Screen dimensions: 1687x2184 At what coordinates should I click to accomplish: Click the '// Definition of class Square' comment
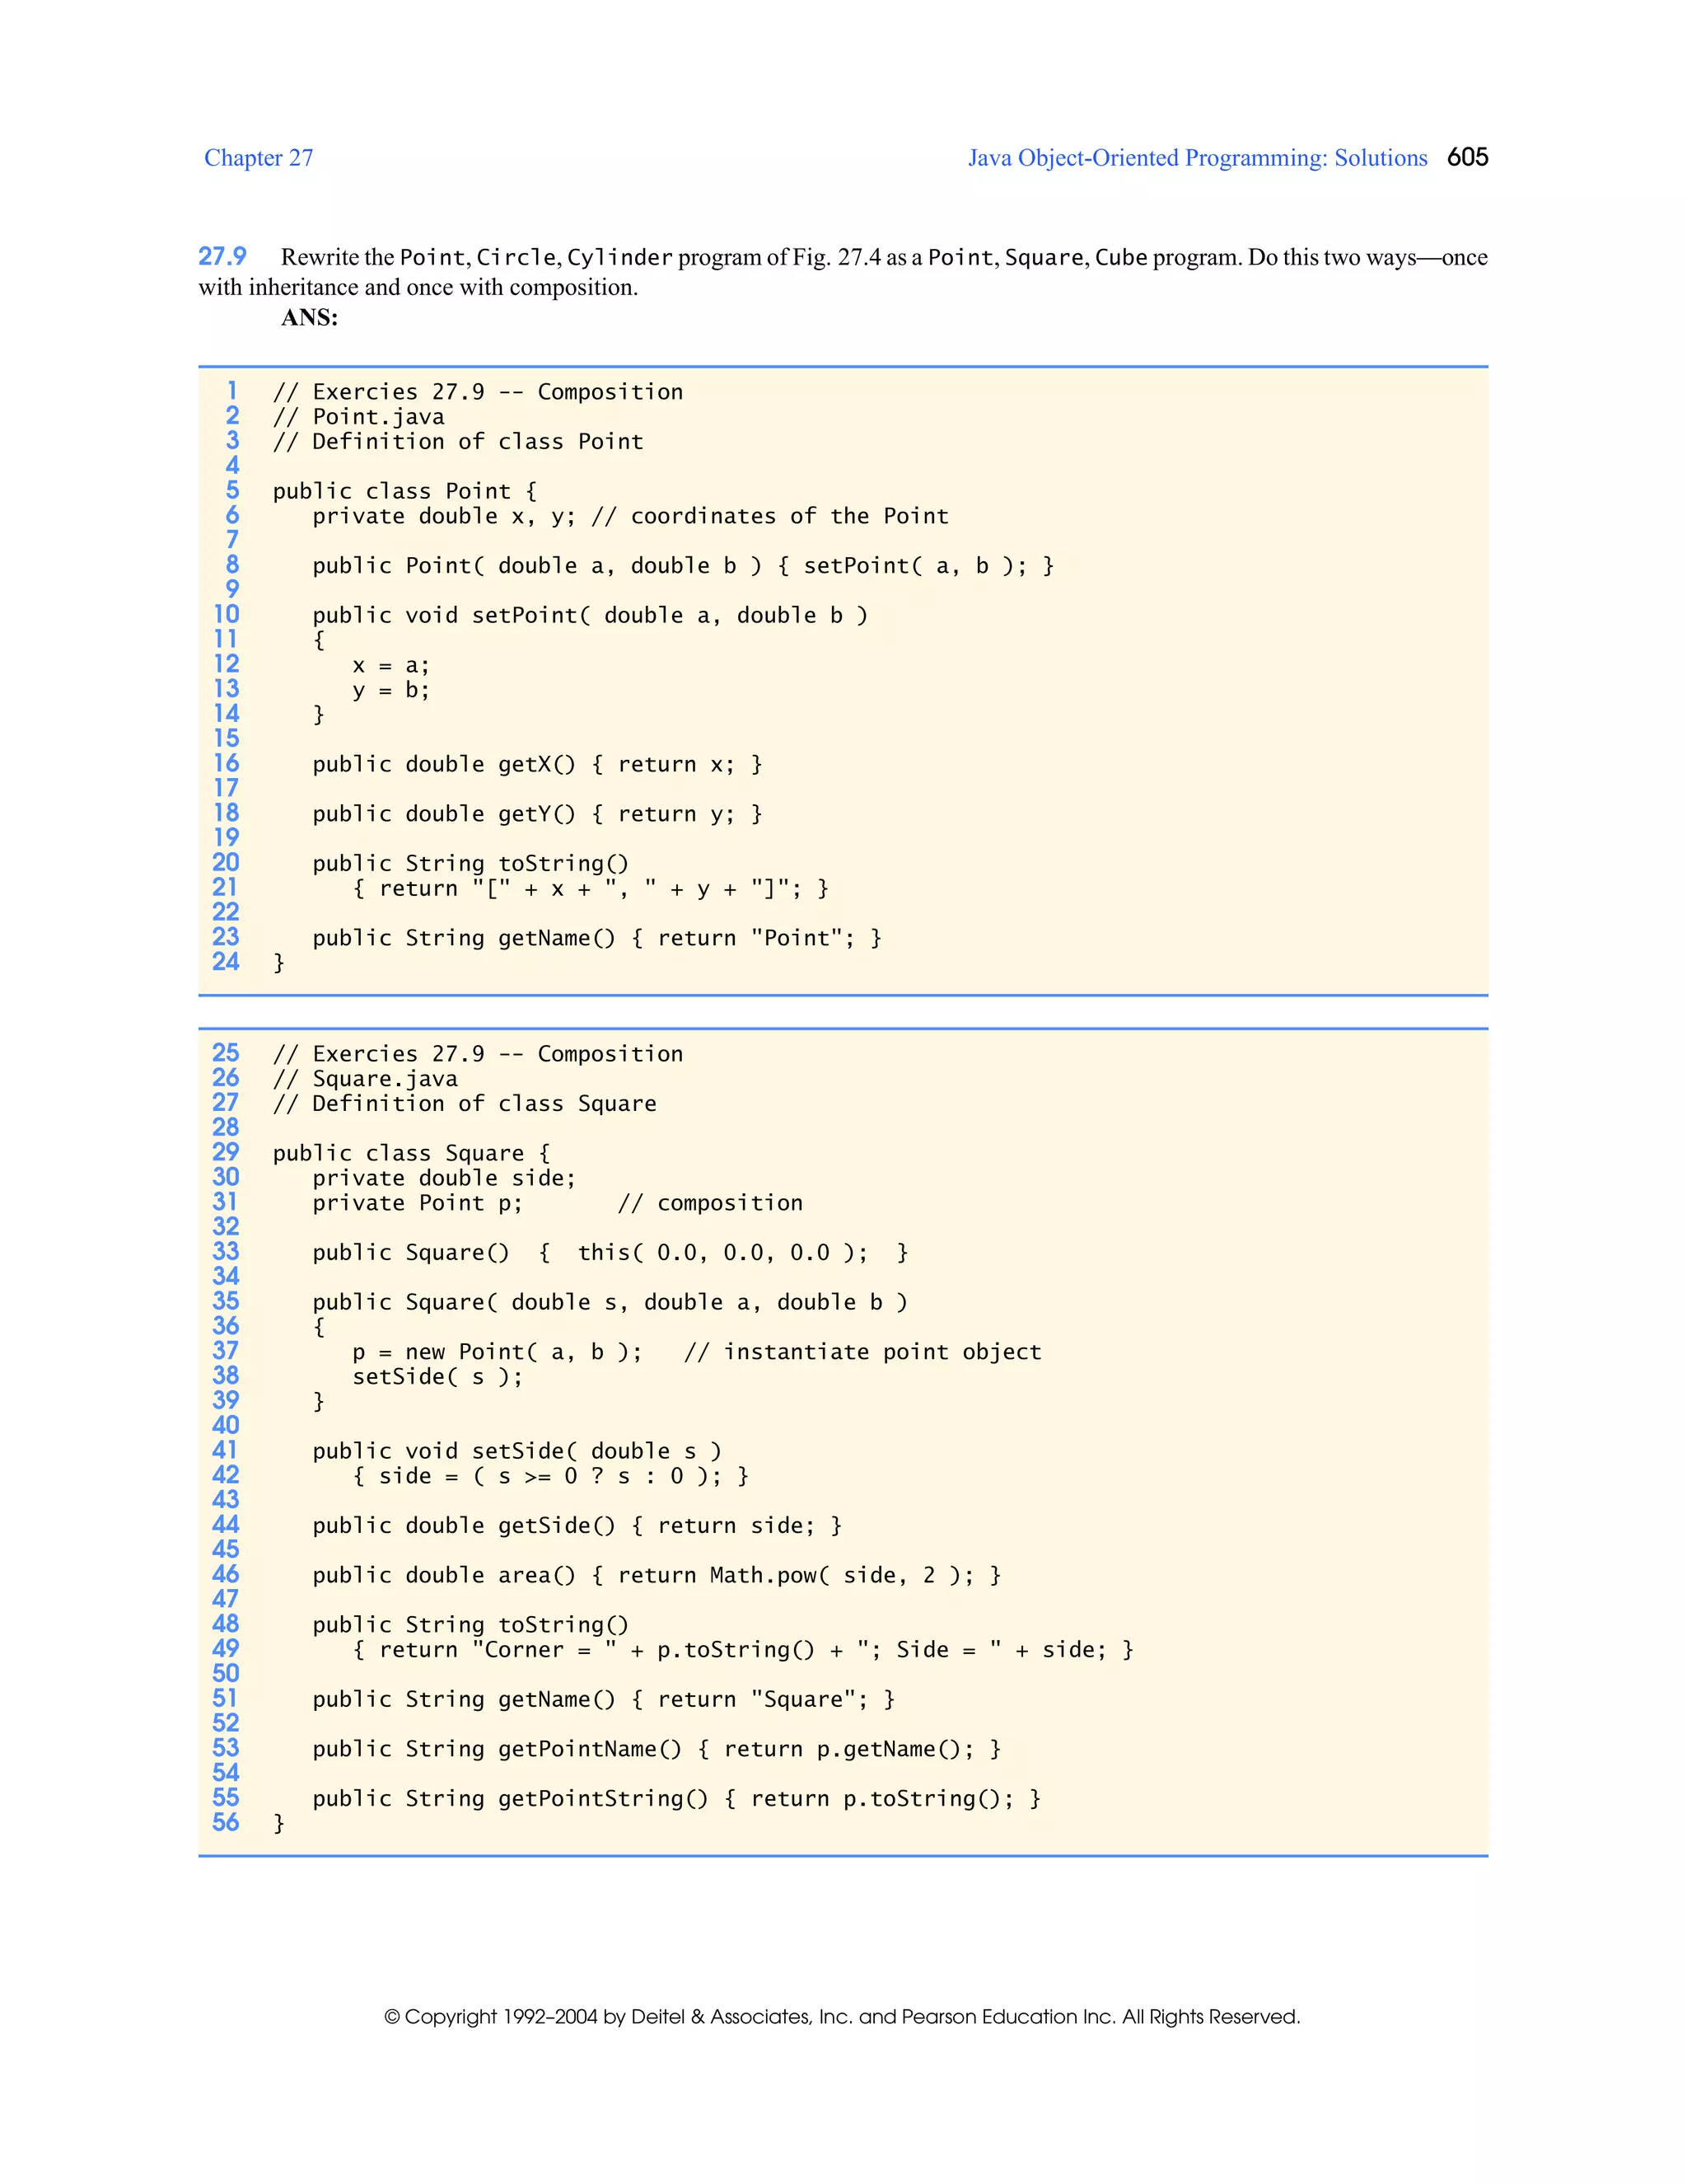[x=465, y=1104]
